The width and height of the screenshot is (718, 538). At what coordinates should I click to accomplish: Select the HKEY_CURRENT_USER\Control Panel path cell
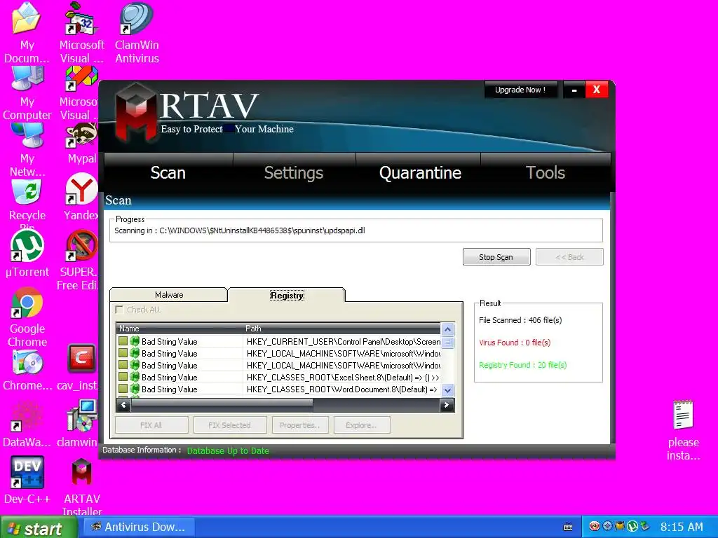[x=341, y=342]
